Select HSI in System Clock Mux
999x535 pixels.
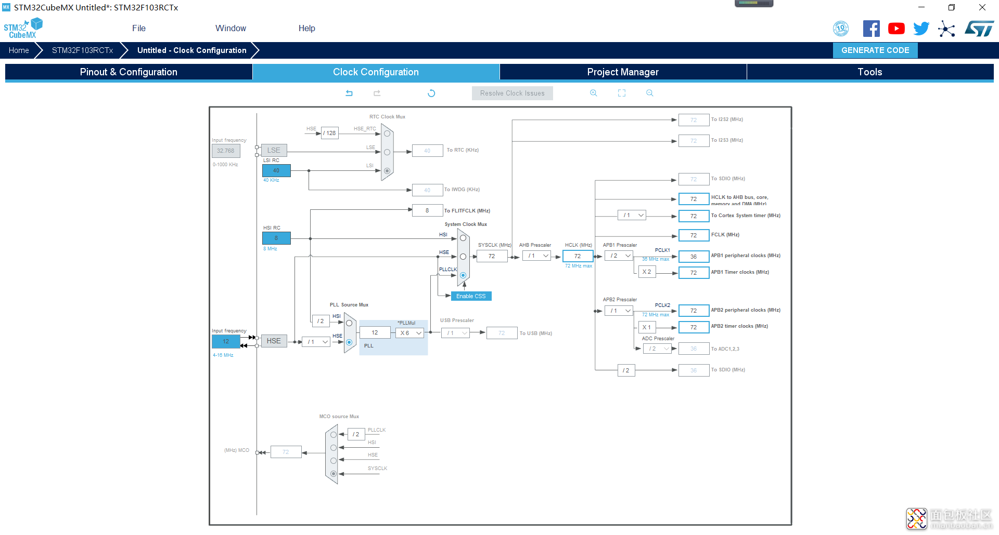tap(463, 238)
